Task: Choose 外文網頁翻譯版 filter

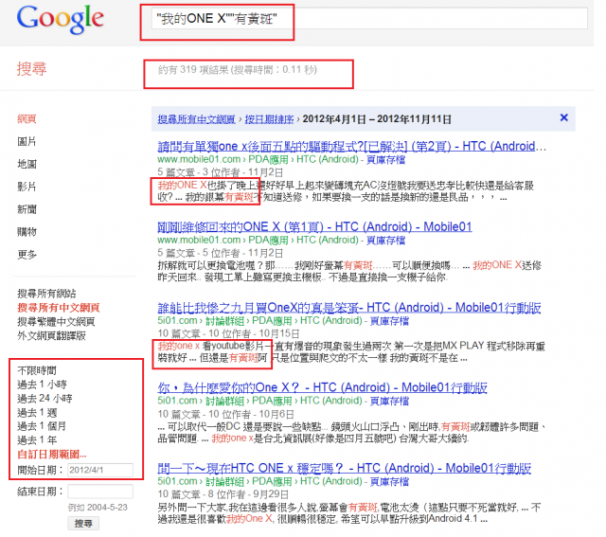Action: 51,335
